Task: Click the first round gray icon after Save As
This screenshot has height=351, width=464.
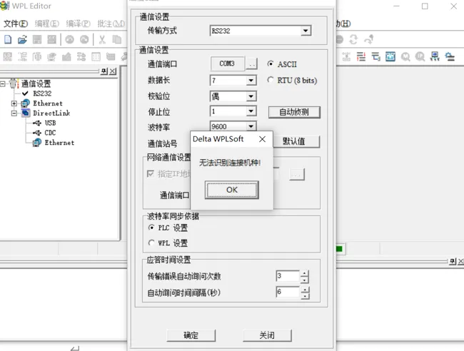Action: (69, 39)
